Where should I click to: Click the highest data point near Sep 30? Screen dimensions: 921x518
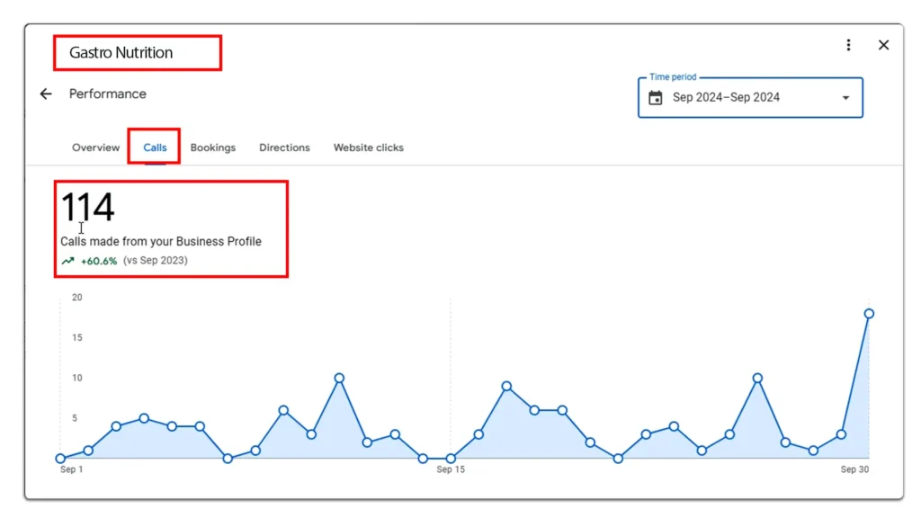pos(869,314)
